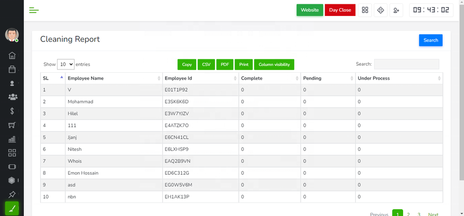Click the dollar sign icon in sidebar
The width and height of the screenshot is (464, 216).
click(12, 111)
